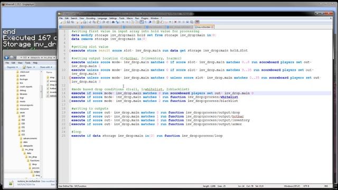Screen dimensions: 338x190
Task: Click the '#getting slot value' comment line
Action: 90,47
